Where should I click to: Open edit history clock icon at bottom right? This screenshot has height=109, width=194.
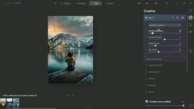click(x=191, y=105)
